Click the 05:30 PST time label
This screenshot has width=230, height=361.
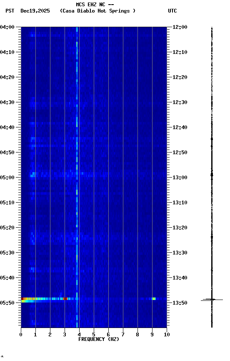tap(7, 253)
